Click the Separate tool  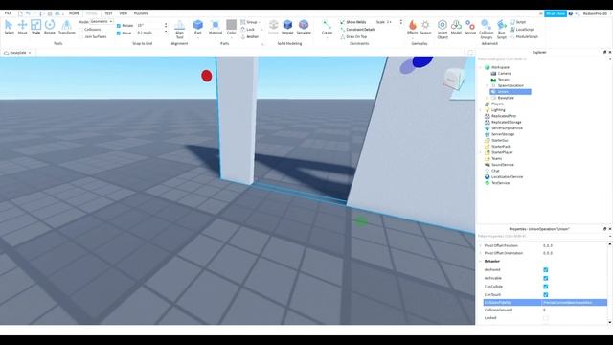click(304, 28)
